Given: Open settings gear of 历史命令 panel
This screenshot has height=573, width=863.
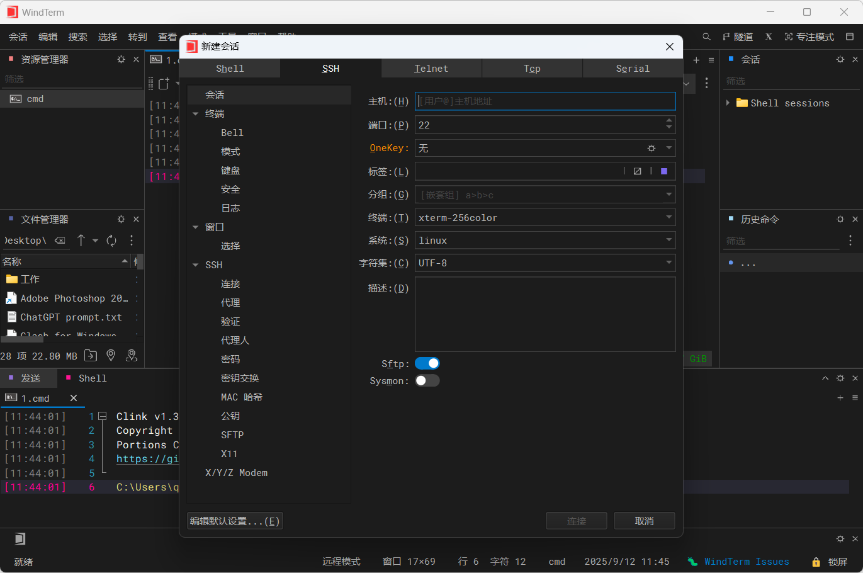Looking at the screenshot, I should (840, 219).
